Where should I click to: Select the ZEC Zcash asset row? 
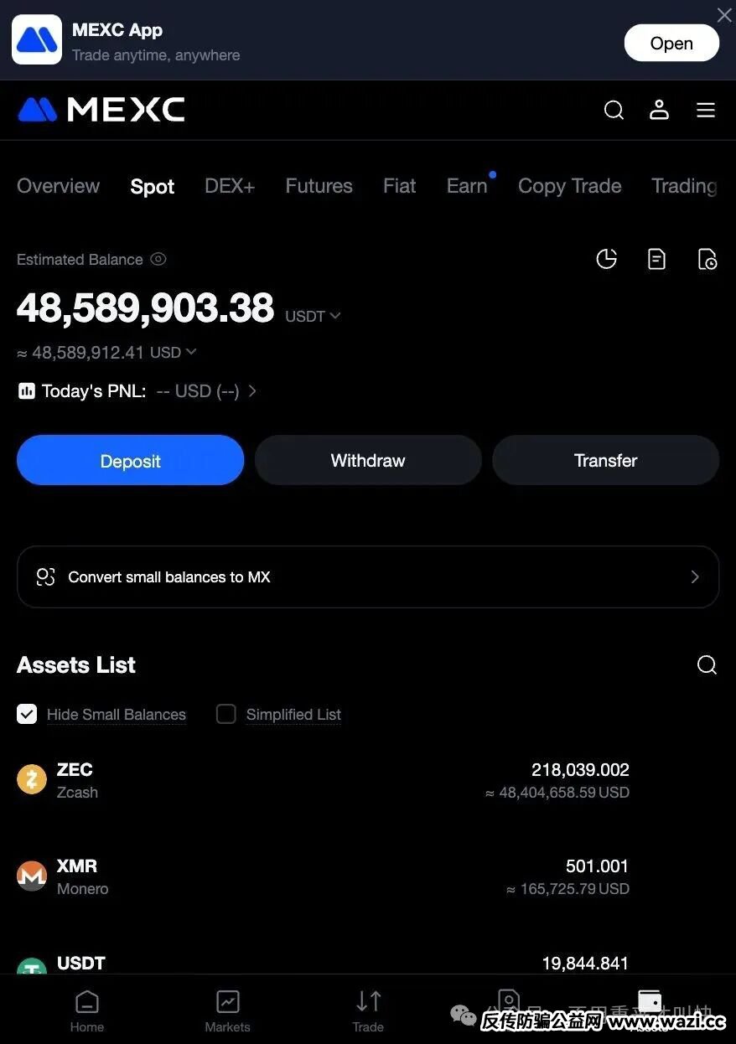pos(323,780)
